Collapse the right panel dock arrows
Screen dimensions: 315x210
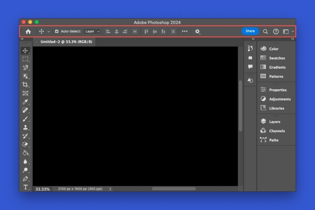tap(293, 39)
